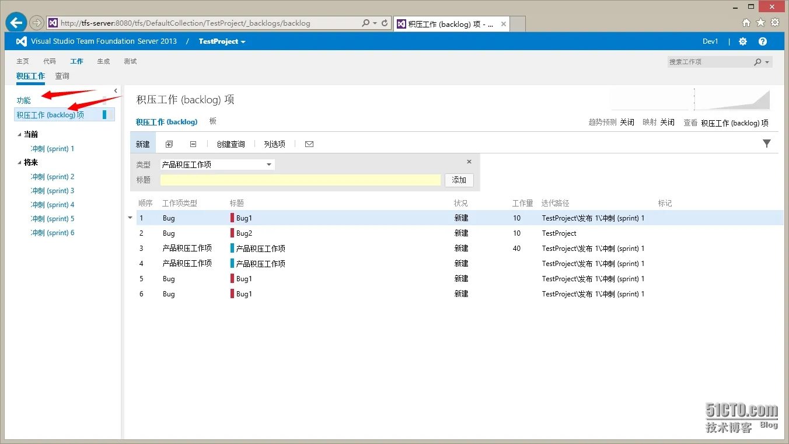Click the 添加 button
The image size is (789, 444).
(x=459, y=180)
